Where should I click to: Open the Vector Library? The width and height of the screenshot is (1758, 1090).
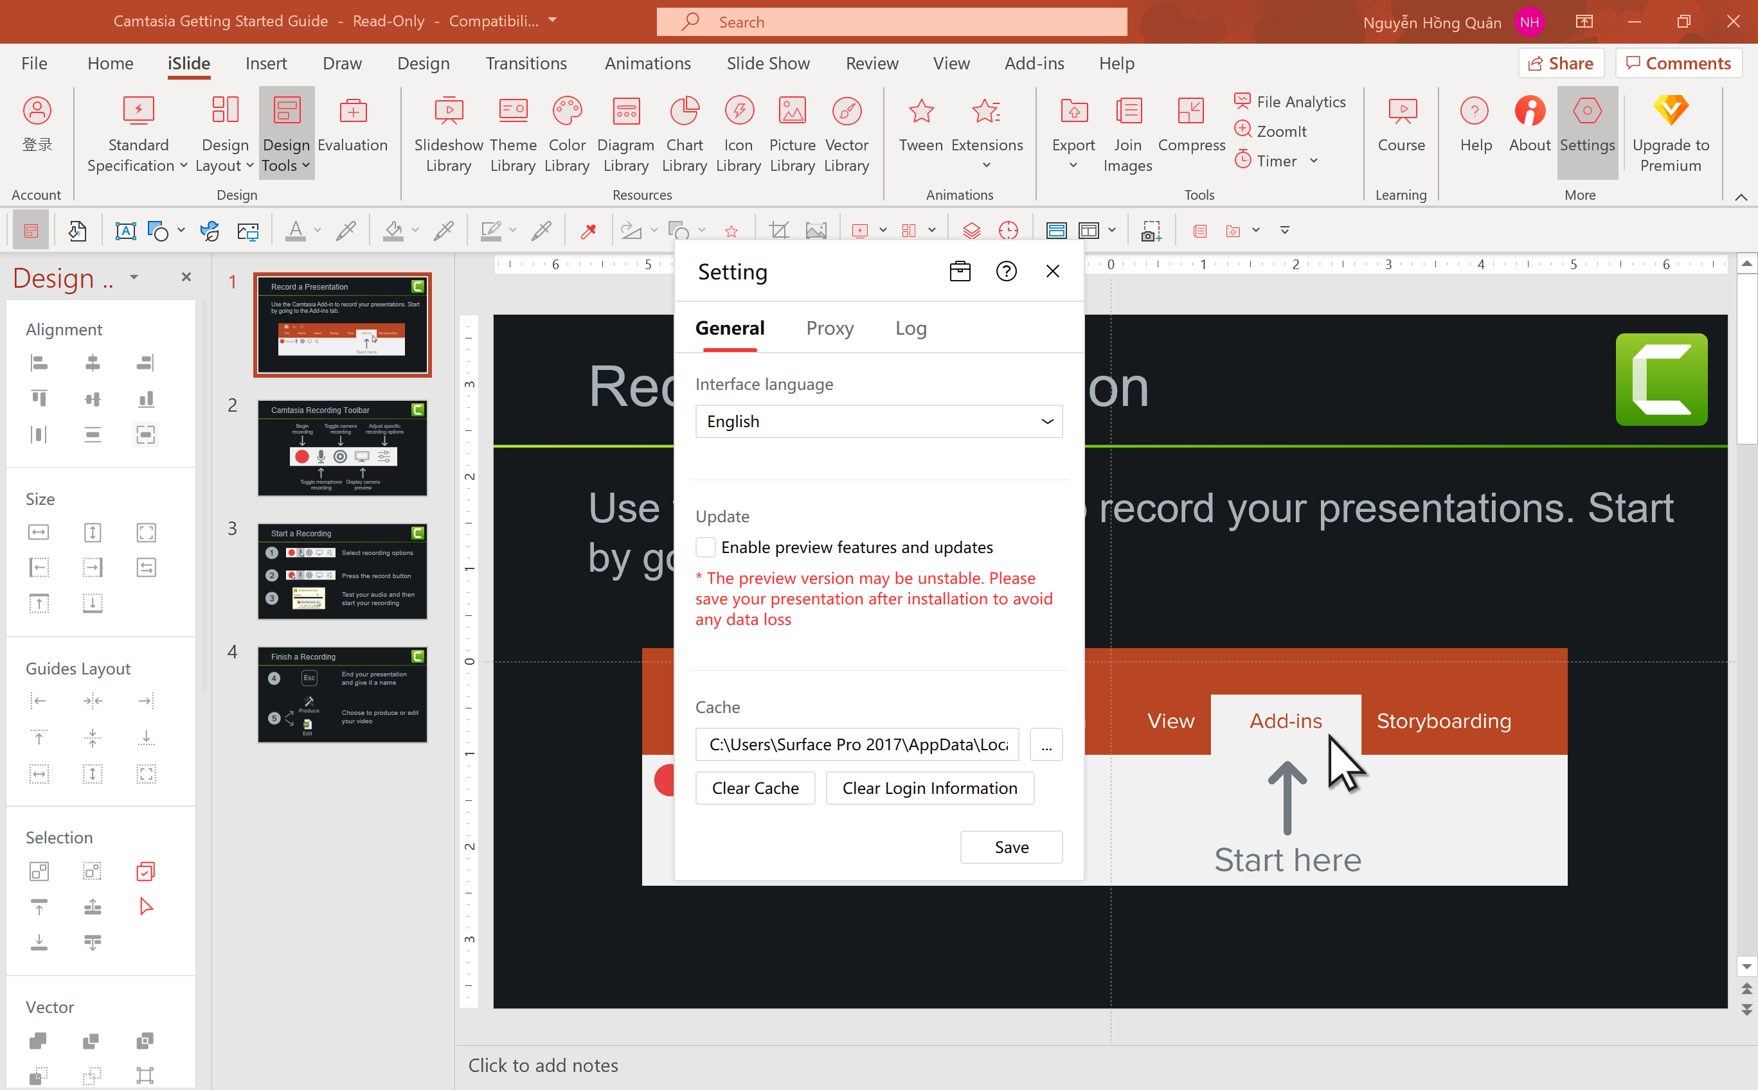coord(846,135)
